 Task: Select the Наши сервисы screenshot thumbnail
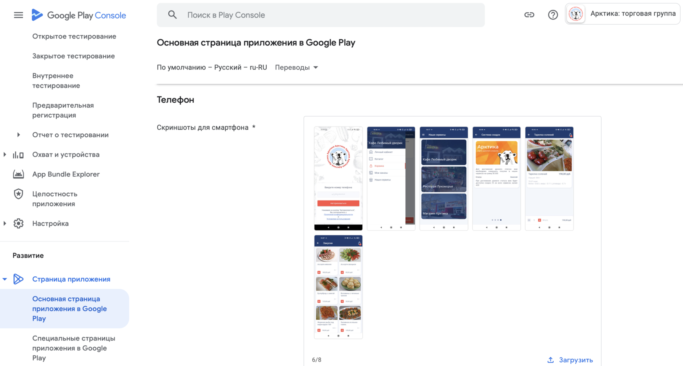(x=444, y=179)
